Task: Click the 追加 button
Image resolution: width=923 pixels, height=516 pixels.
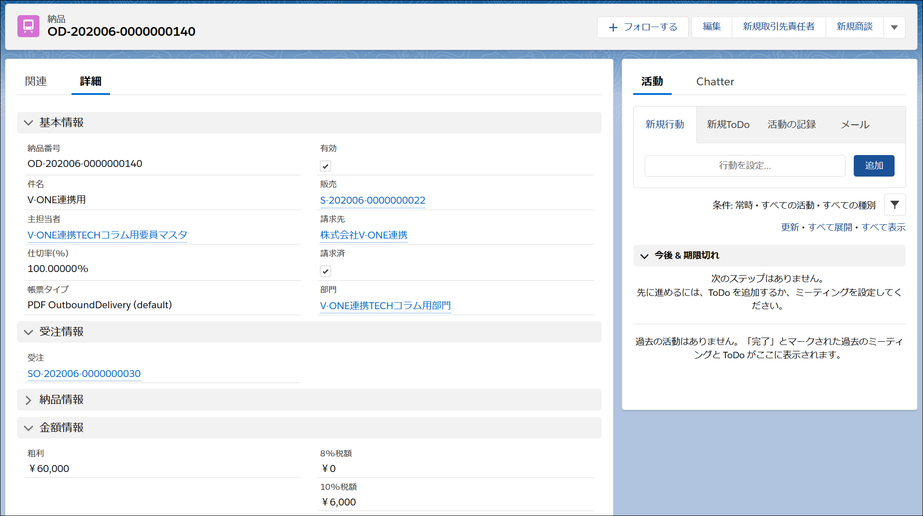Action: [x=873, y=166]
